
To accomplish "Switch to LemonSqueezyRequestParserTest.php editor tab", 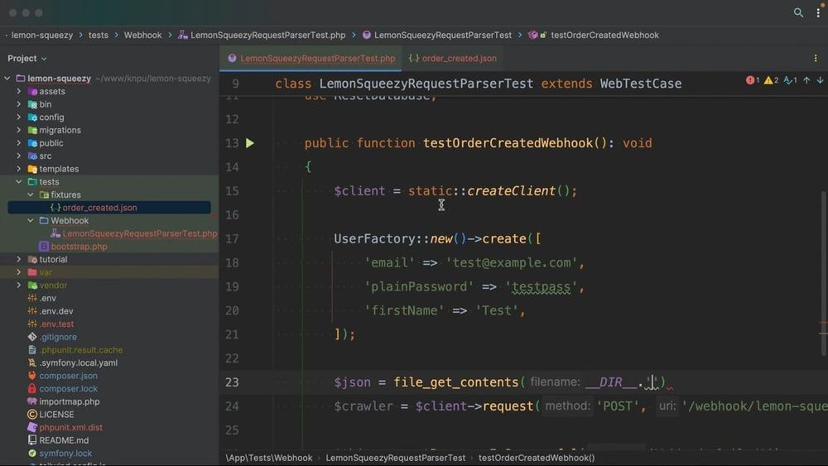I will (311, 59).
